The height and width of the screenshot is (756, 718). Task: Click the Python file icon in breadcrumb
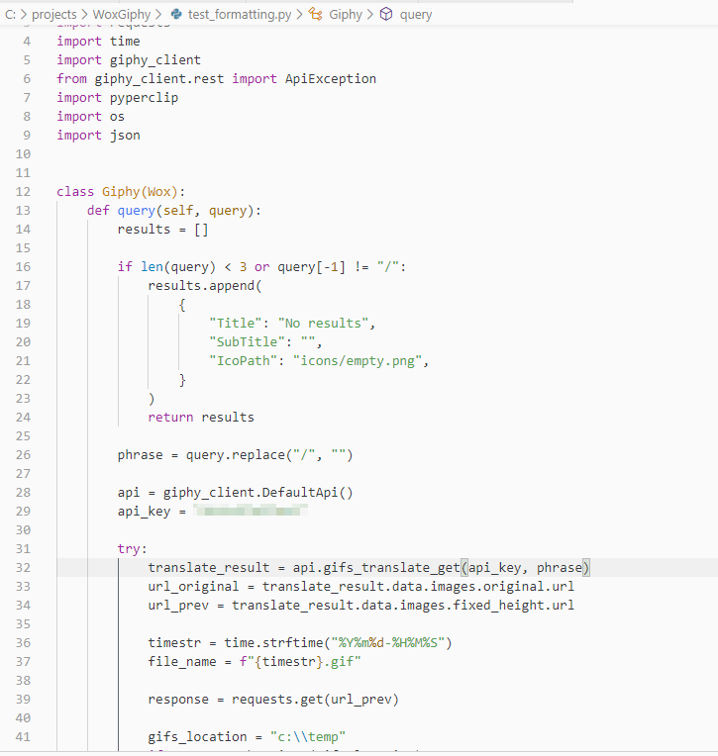pos(176,15)
